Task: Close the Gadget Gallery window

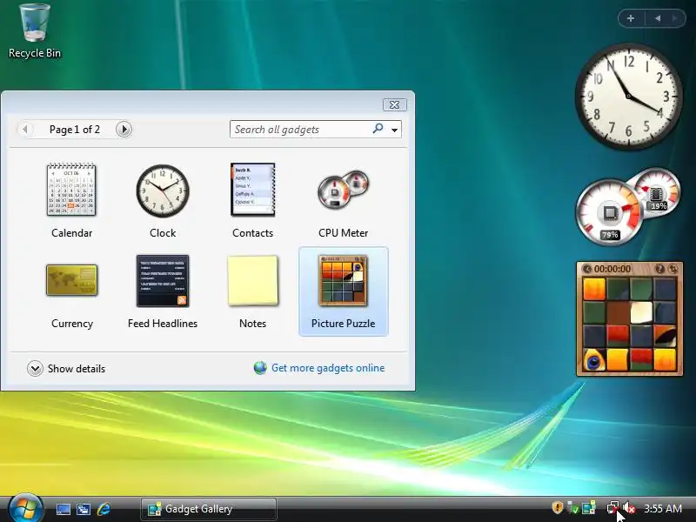Action: coord(394,104)
